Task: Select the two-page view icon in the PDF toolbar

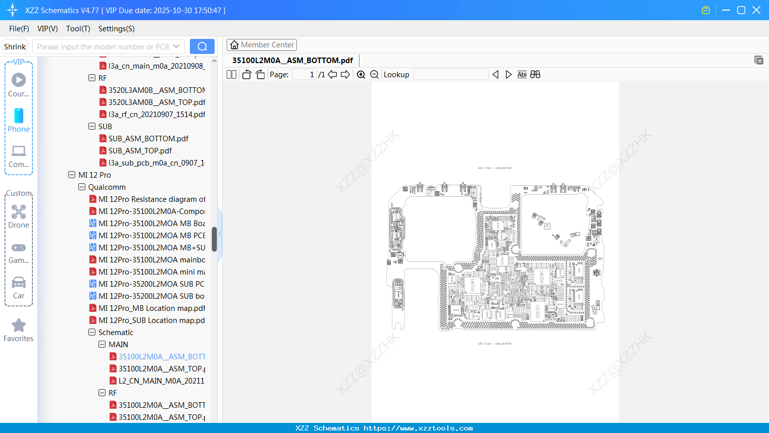Action: (x=231, y=74)
